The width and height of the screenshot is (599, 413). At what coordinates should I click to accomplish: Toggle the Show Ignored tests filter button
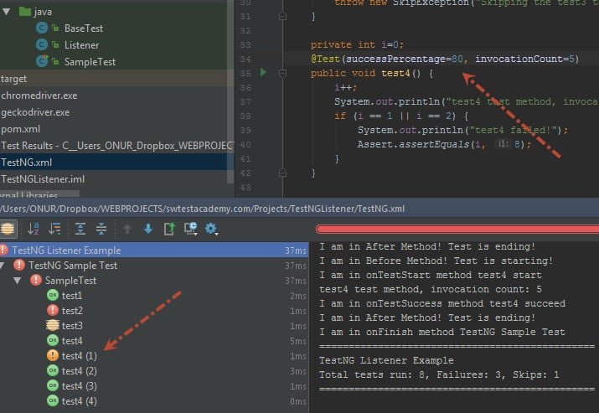tap(8, 229)
